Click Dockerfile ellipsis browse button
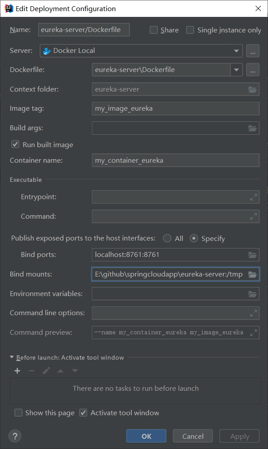 [x=252, y=70]
